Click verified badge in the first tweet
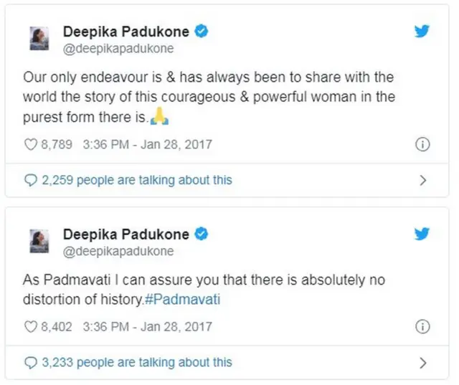 (202, 32)
